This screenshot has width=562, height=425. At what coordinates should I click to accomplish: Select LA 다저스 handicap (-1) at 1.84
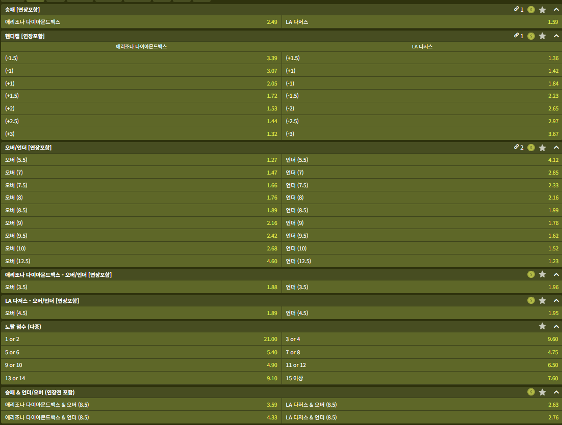422,83
